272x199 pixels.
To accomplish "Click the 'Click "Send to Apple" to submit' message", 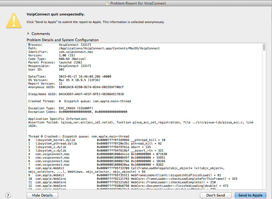I will click(95, 22).
